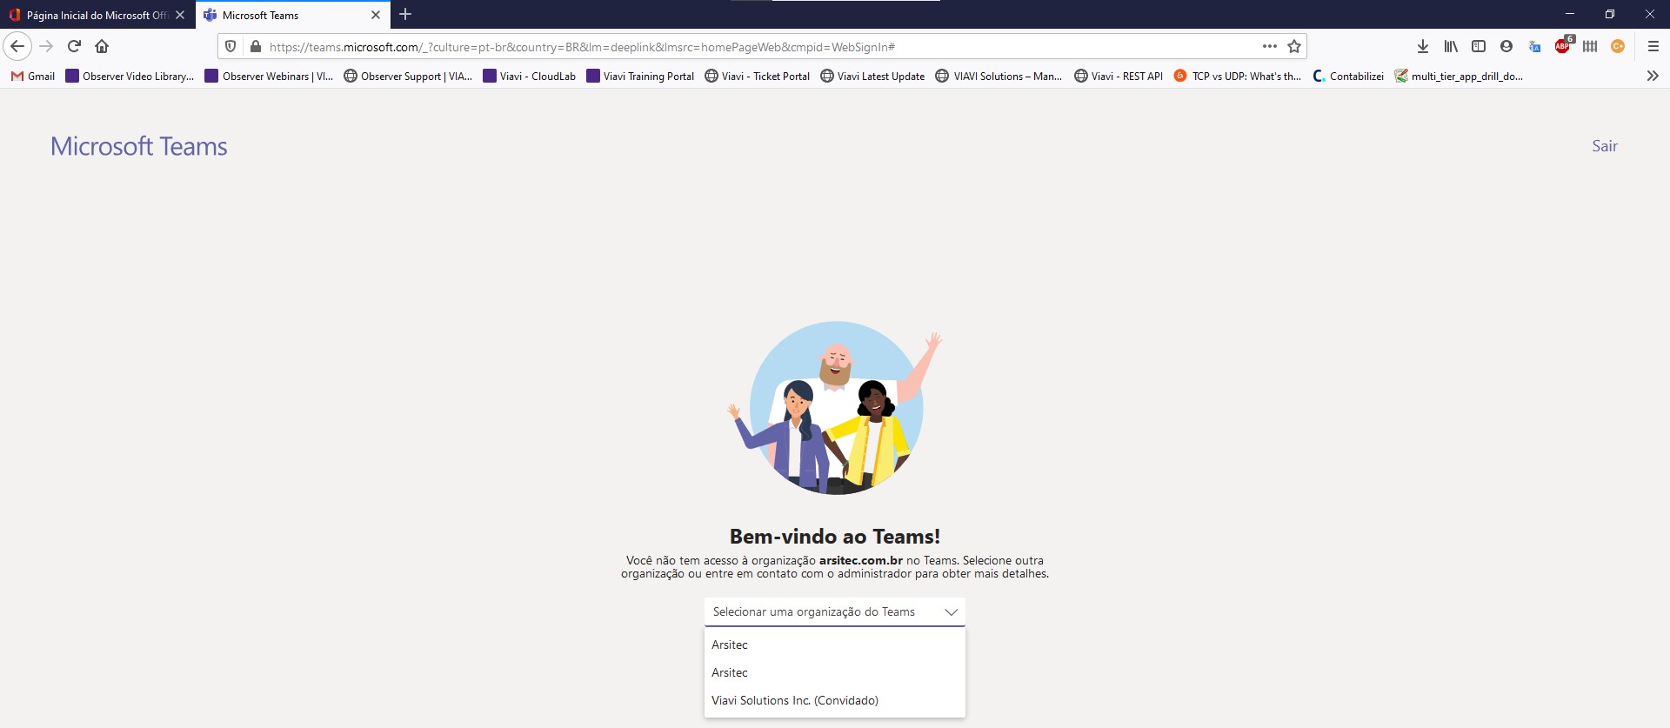The height and width of the screenshot is (728, 1670).
Task: Click the Microsoft Teams heading logo
Action: tap(139, 146)
